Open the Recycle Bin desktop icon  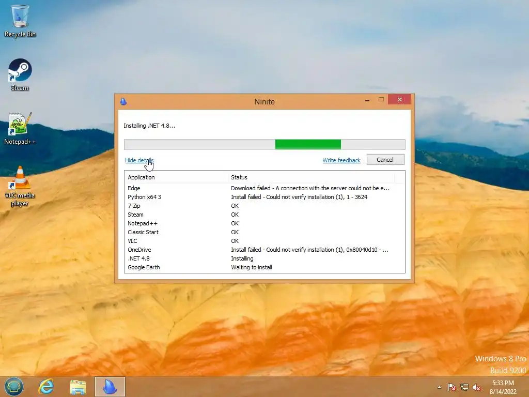(20, 21)
